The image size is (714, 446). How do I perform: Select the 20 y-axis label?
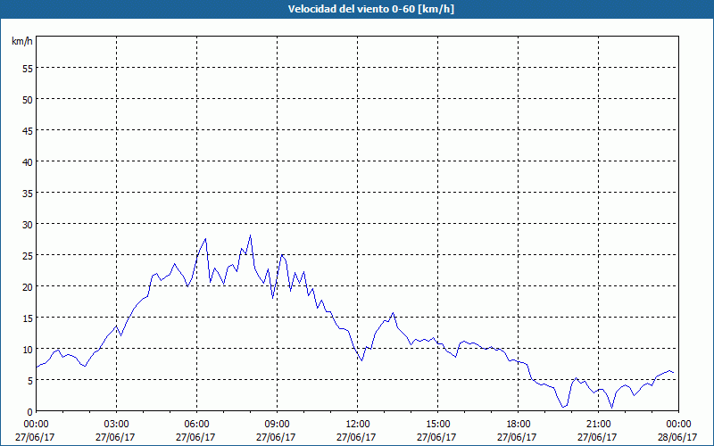tap(28, 286)
